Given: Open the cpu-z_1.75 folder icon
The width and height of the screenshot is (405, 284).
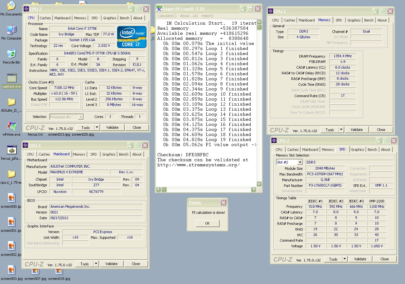Looking at the screenshot, I should (11, 174).
